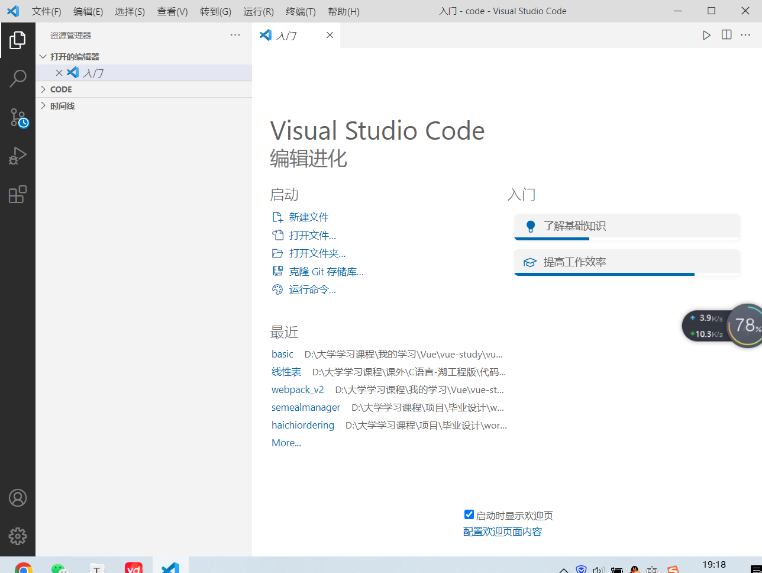Open the Manage gear icon

(x=18, y=536)
